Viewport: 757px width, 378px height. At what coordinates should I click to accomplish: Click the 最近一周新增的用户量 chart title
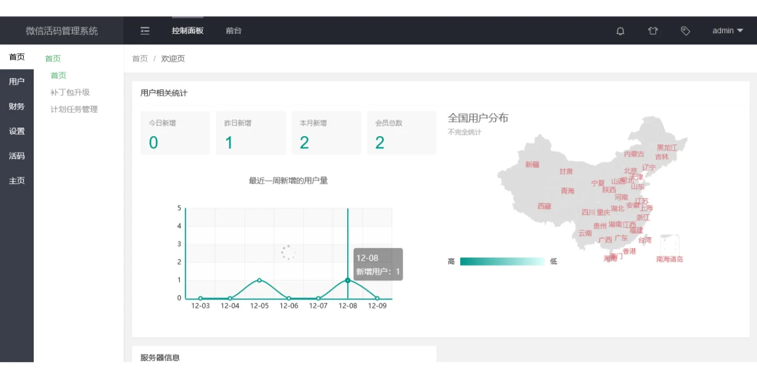pyautogui.click(x=288, y=180)
